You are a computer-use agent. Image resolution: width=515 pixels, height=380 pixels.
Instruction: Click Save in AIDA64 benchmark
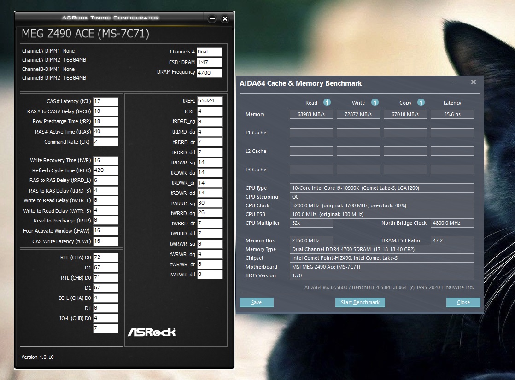click(257, 302)
